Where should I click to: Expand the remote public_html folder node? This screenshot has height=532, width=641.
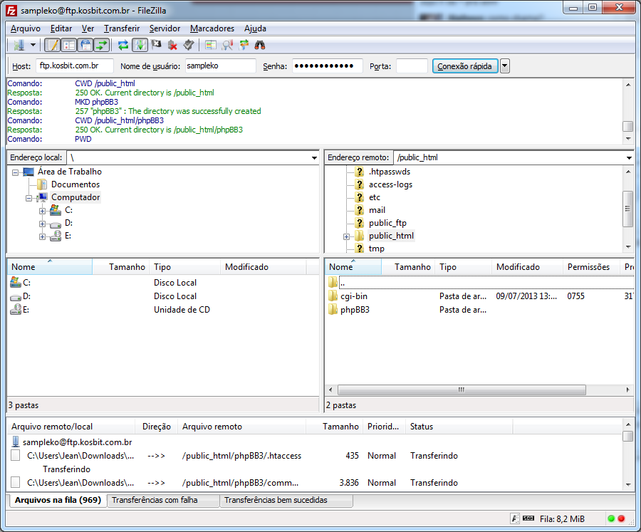(346, 236)
